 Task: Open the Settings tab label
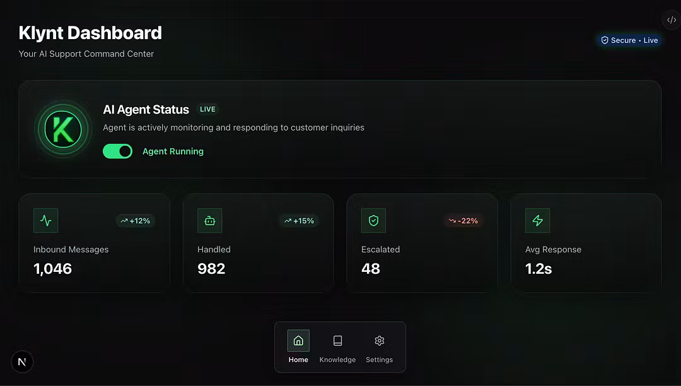click(x=379, y=360)
